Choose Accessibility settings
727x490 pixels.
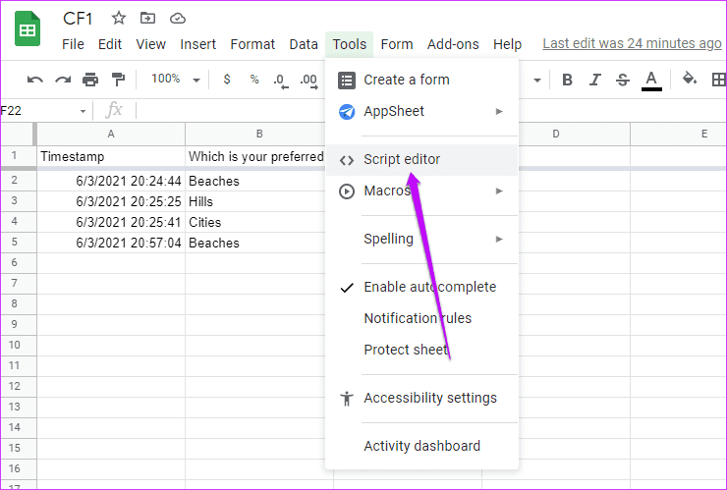421,399
